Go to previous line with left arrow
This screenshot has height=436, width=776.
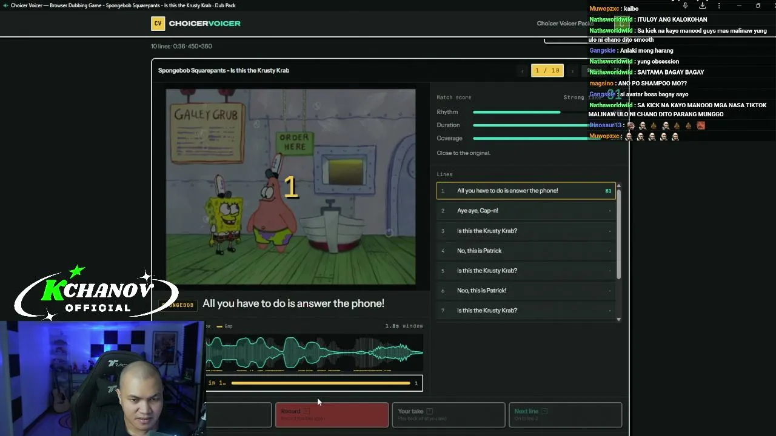[x=523, y=71]
